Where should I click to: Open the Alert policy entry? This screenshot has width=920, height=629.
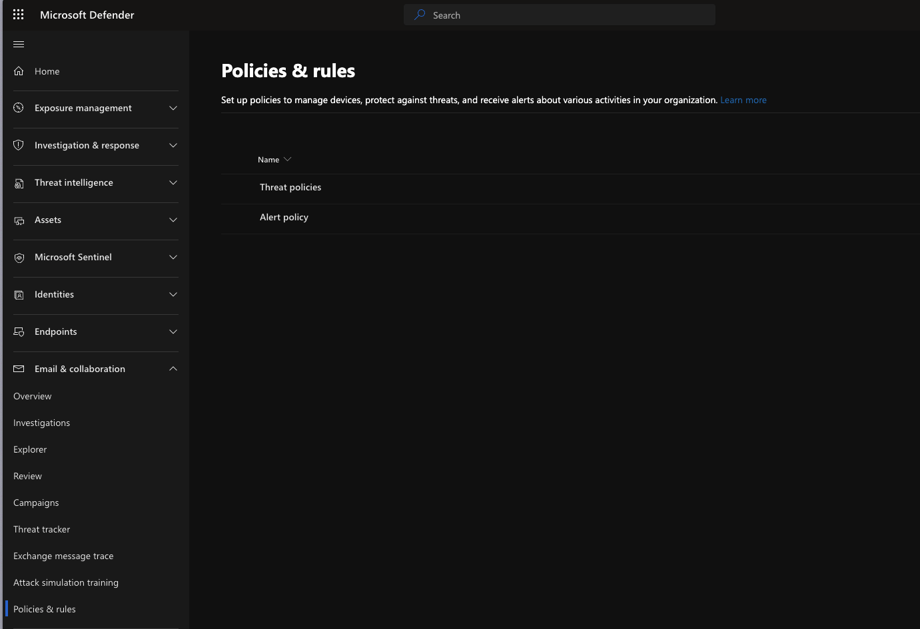[x=284, y=218]
